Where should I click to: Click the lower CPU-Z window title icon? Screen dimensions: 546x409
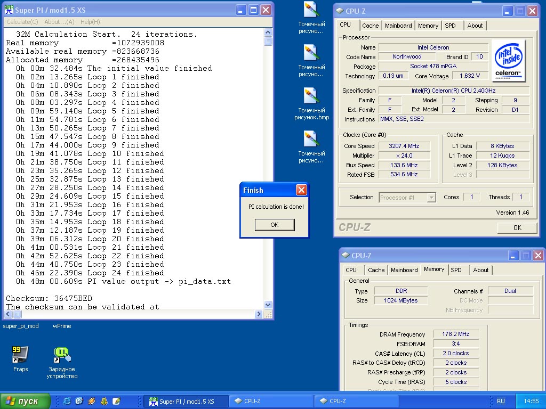tap(346, 255)
